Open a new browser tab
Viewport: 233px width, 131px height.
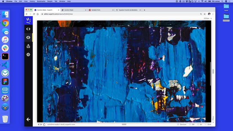point(145,10)
